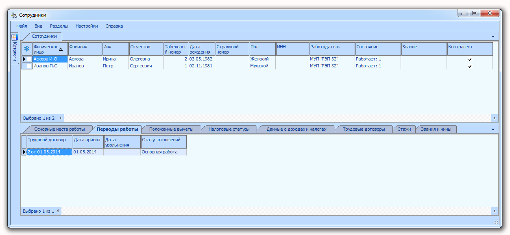Sort by the Имя column header

coord(116,49)
